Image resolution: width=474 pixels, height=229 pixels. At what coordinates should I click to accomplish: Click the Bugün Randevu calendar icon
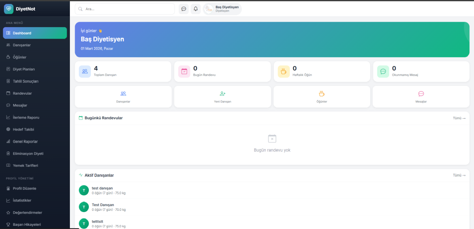[184, 71]
